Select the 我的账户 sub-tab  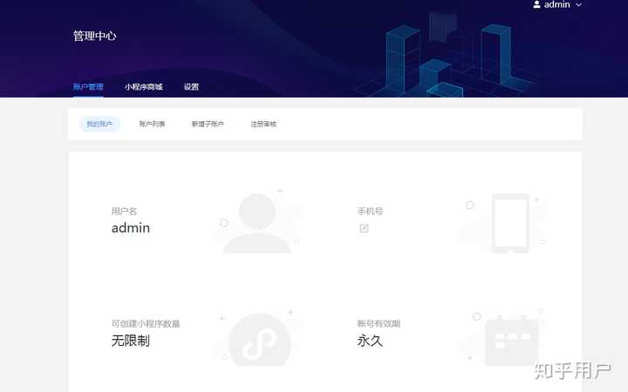(x=99, y=124)
